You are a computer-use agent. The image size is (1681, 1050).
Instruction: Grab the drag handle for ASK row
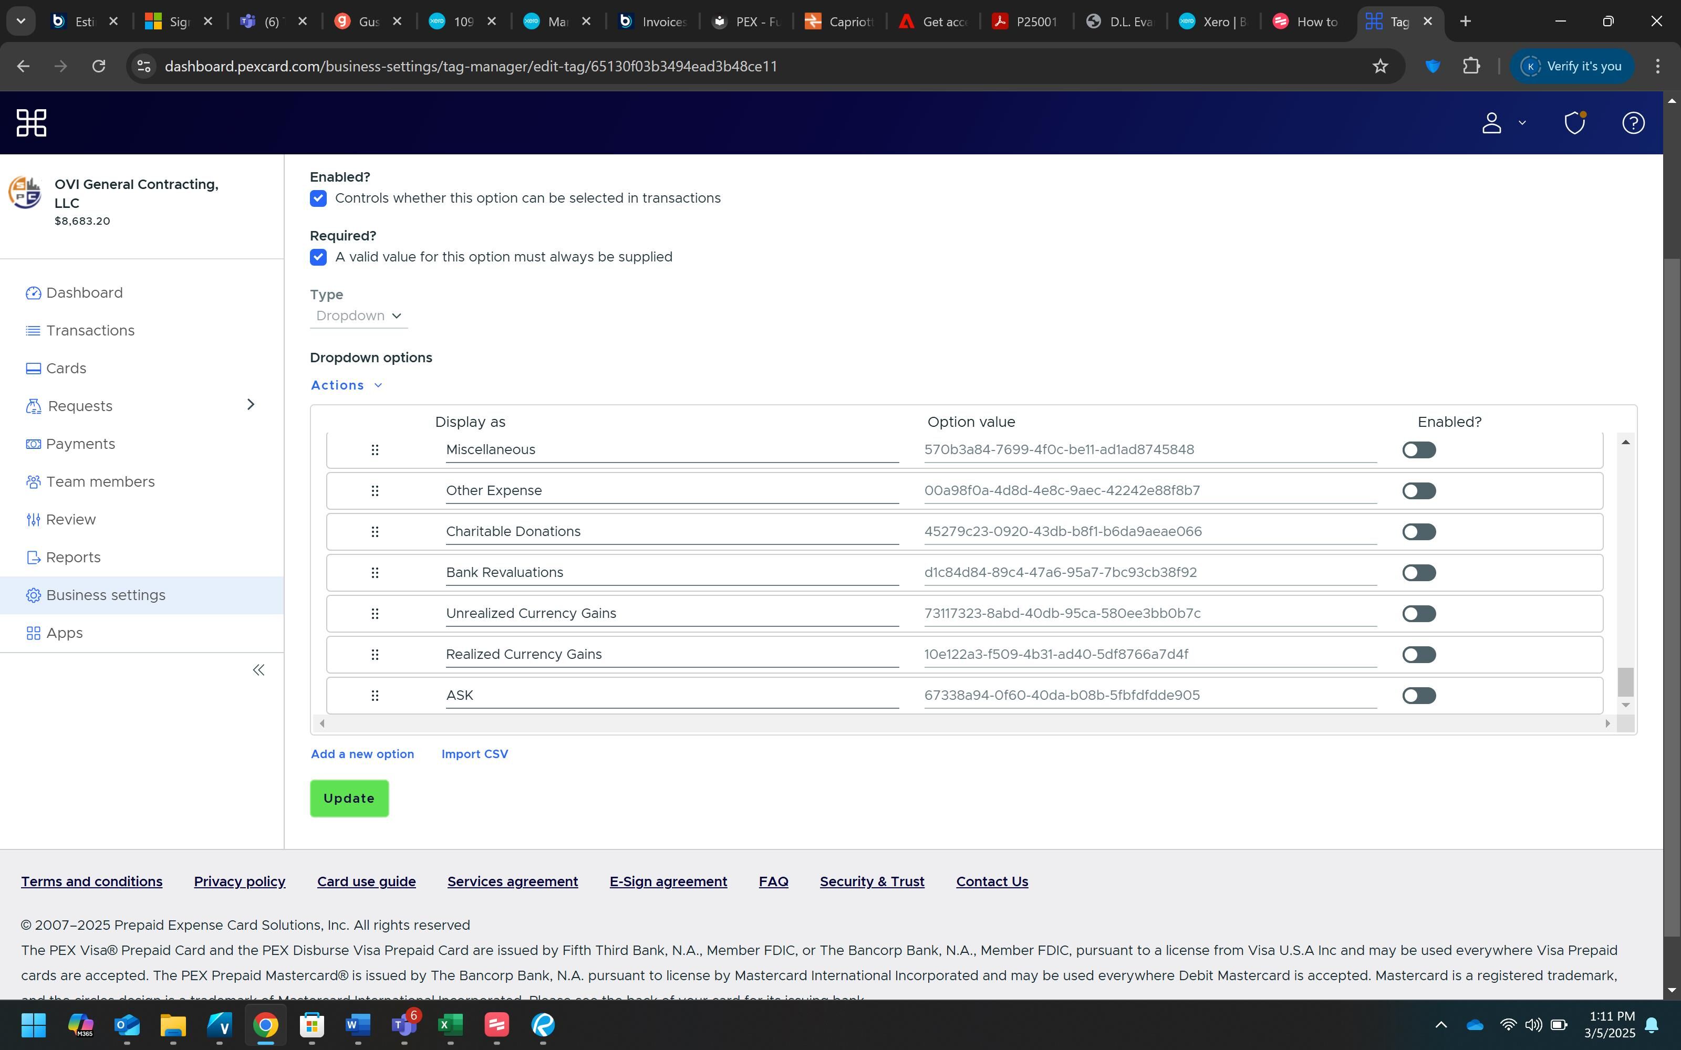[375, 695]
